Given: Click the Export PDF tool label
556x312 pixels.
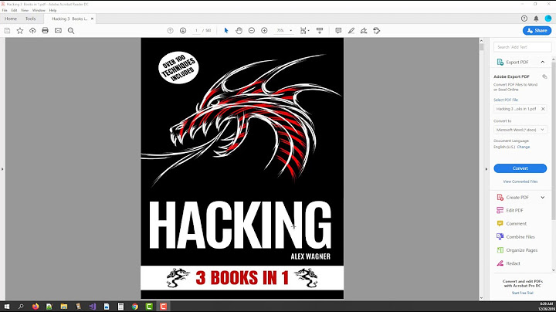Looking at the screenshot, I should click(x=517, y=62).
